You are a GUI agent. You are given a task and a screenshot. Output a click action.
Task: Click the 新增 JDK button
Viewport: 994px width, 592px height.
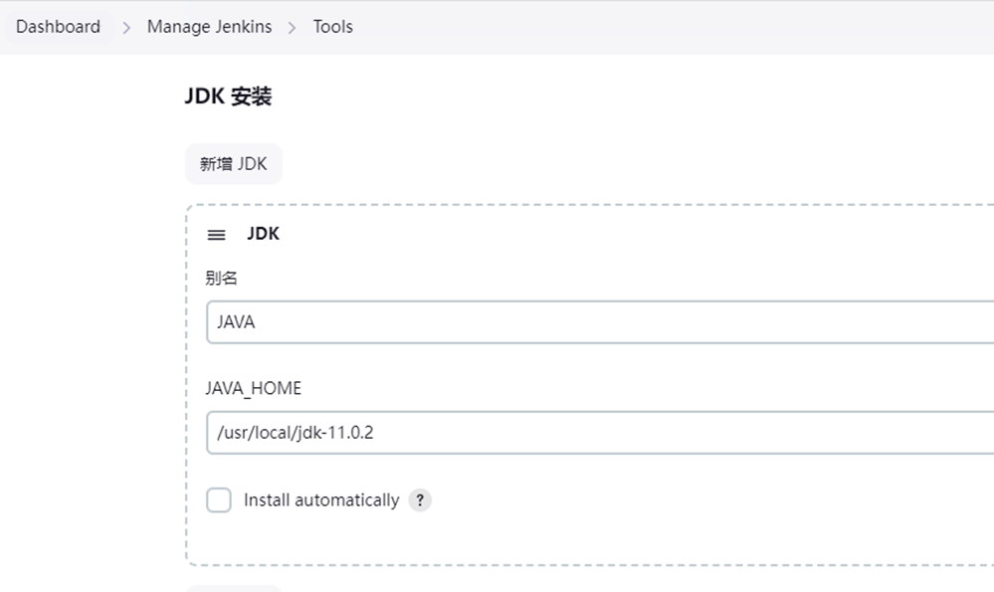pyautogui.click(x=233, y=164)
